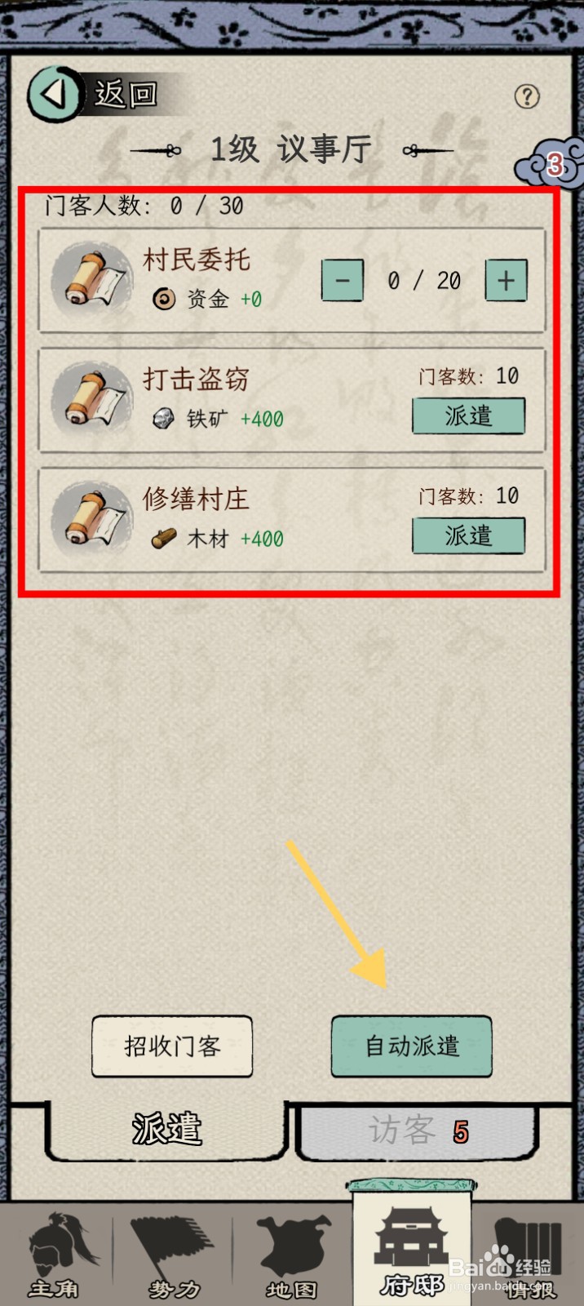
Task: Tap the green back arrow icon
Action: (x=55, y=94)
